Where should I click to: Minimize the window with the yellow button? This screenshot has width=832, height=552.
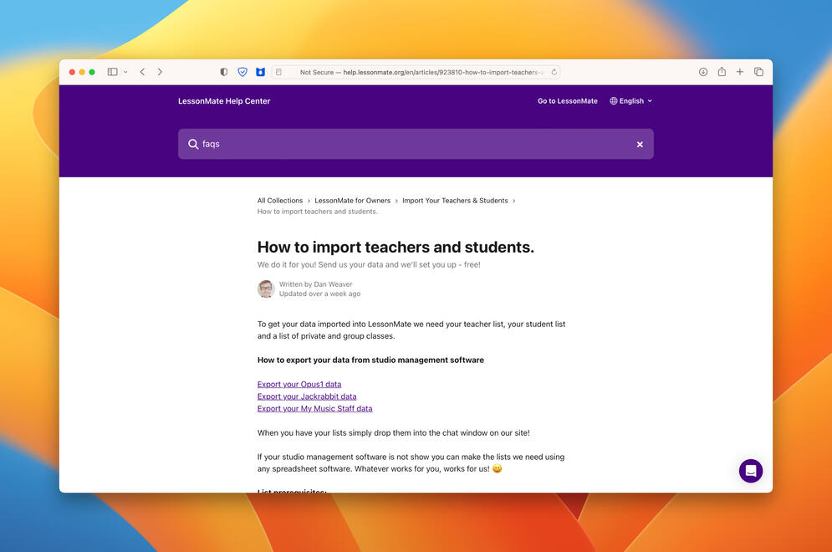click(x=82, y=72)
